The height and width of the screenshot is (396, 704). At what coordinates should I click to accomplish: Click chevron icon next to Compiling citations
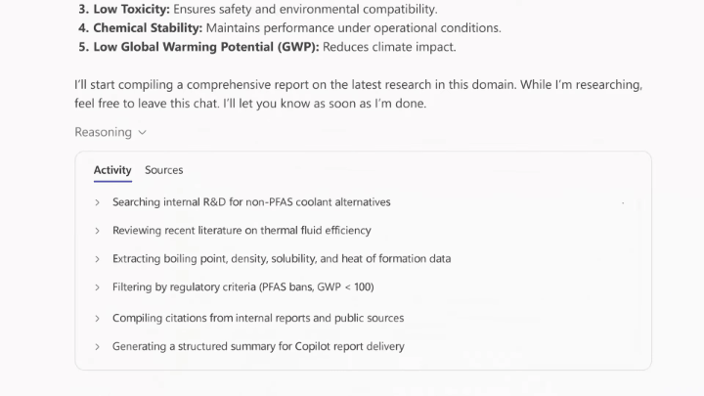[97, 318]
